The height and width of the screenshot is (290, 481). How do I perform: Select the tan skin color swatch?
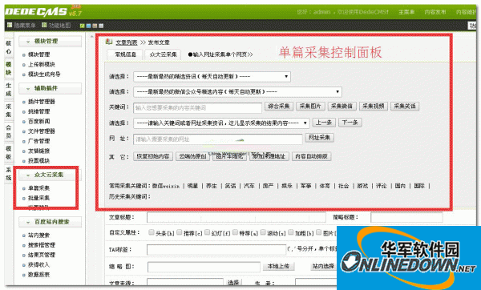[95, 26]
